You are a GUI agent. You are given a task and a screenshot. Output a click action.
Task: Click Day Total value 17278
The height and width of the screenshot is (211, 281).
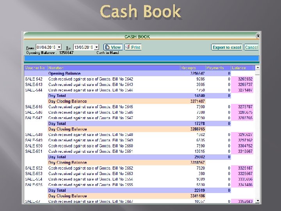click(199, 123)
